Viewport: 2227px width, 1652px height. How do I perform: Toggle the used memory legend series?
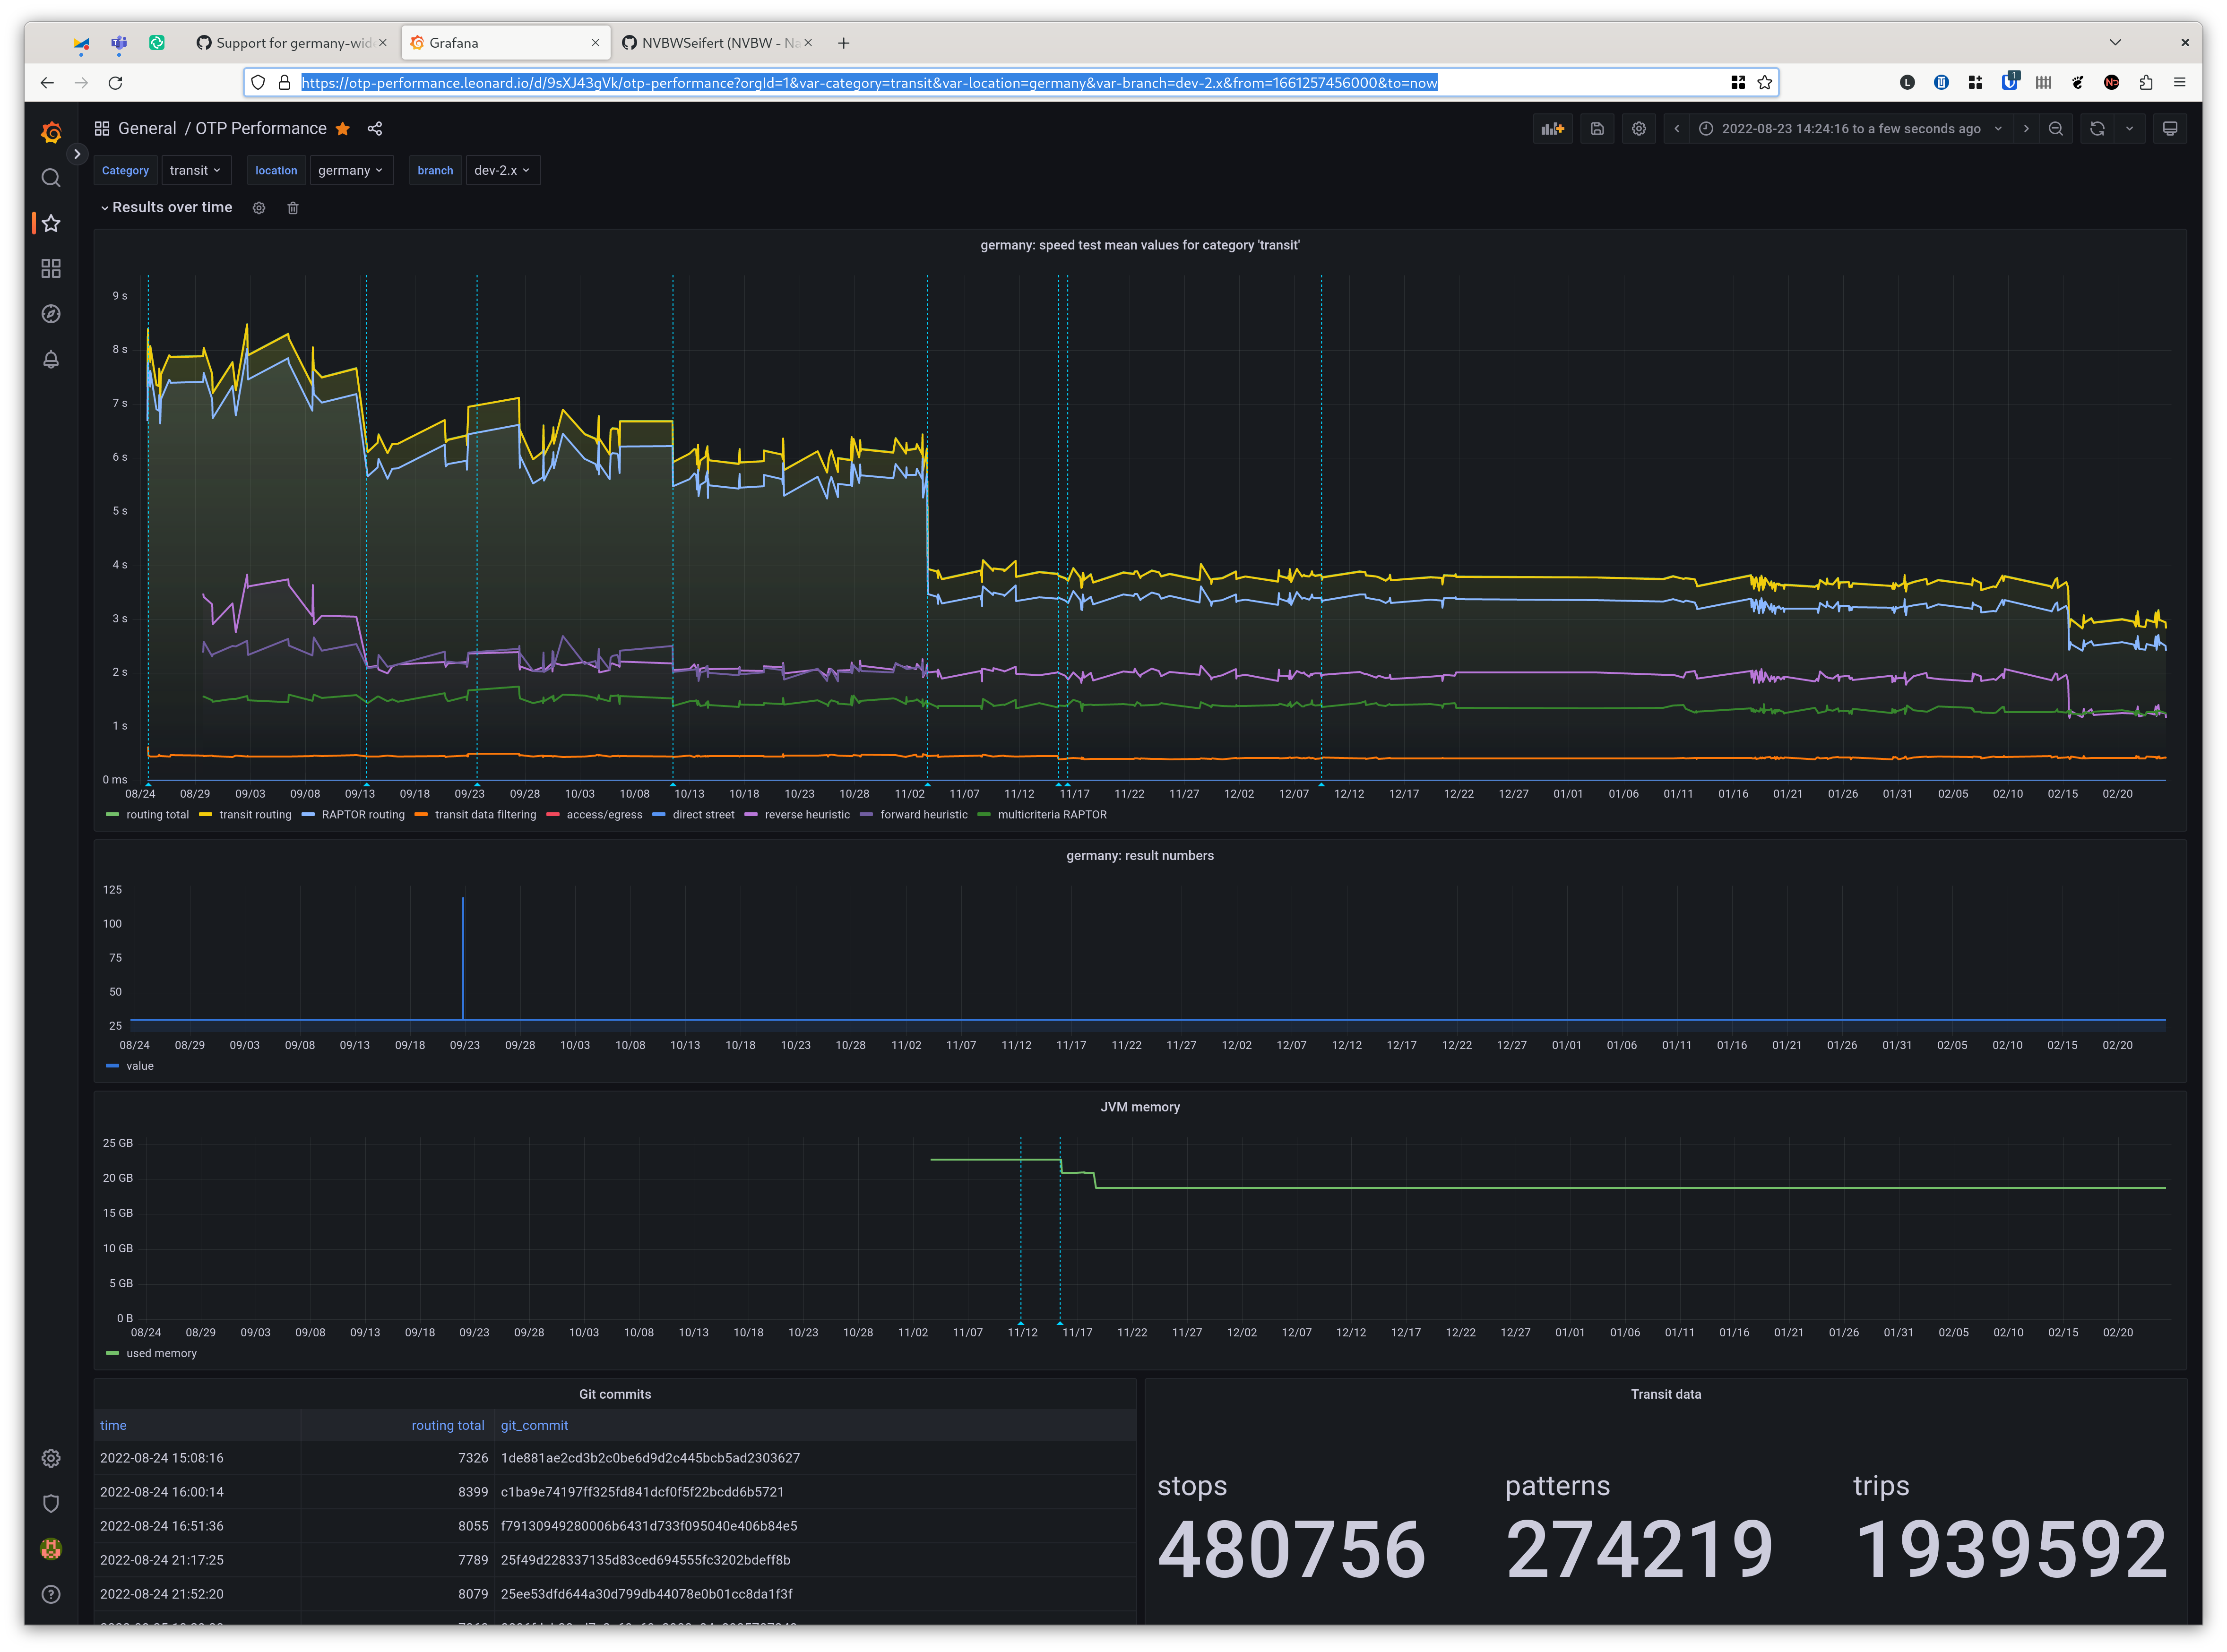(x=161, y=1354)
